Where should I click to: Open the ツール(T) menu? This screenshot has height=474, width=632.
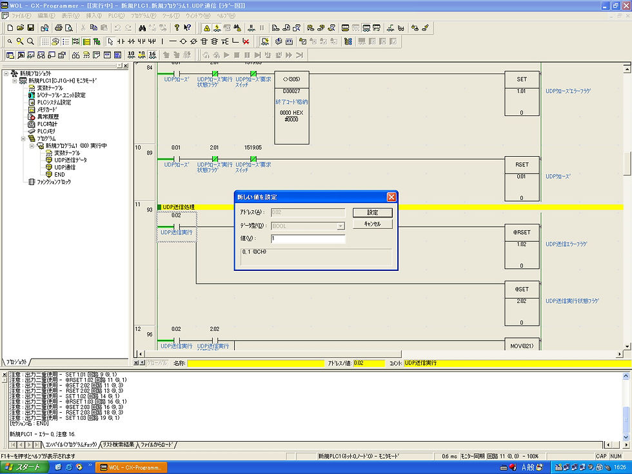(x=171, y=15)
